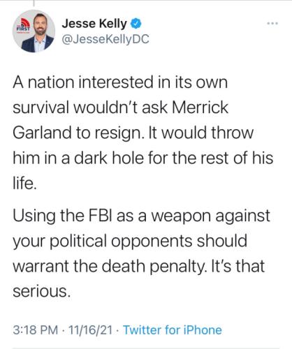Click the name Merrick in the tweet

[200, 107]
